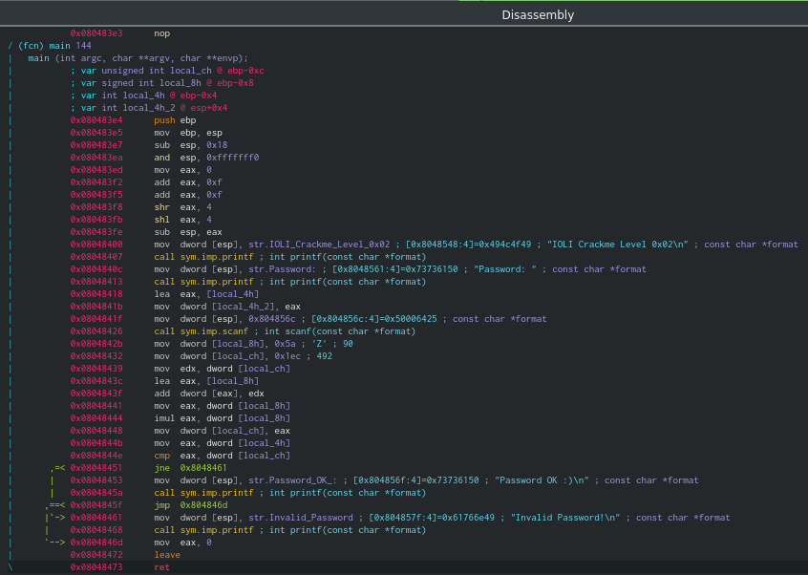
Task: Click variable declaration local_8h @ ebp-0x8
Action: click(162, 83)
